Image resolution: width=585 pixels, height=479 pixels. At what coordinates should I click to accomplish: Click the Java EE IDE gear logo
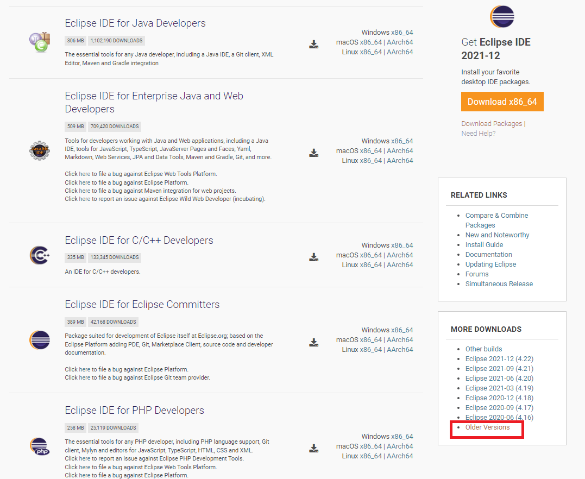(40, 151)
